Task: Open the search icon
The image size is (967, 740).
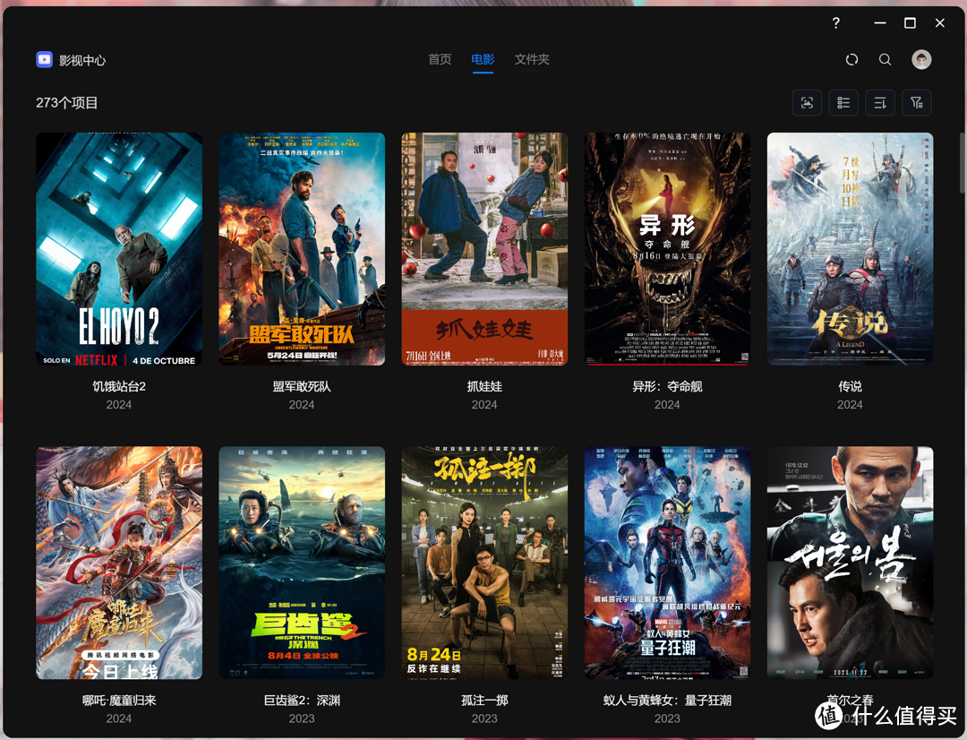Action: [885, 59]
